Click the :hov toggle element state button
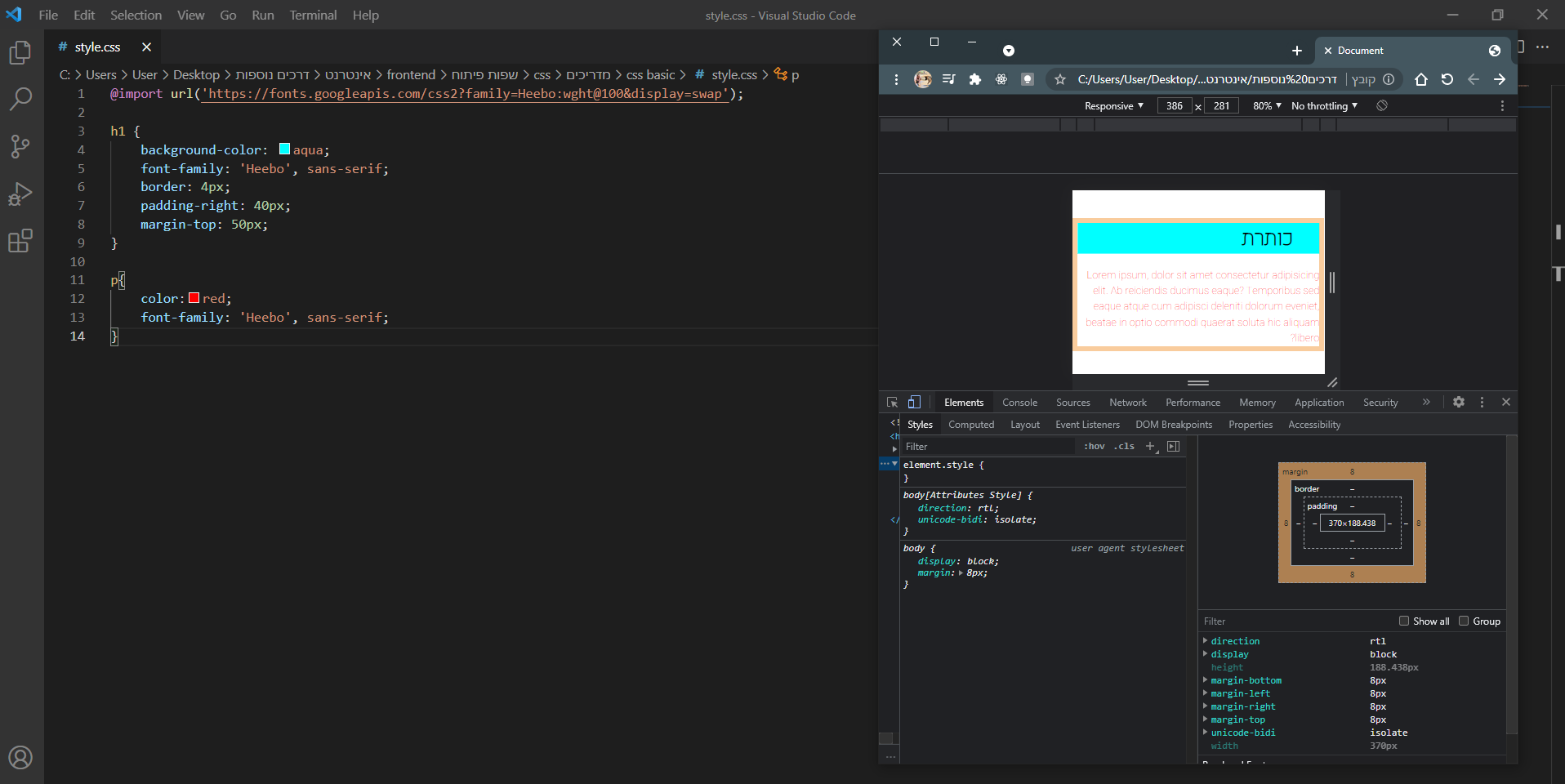1565x784 pixels. point(1094,446)
